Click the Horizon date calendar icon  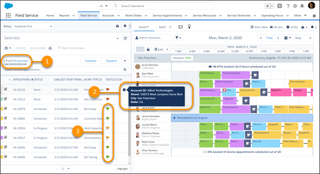tap(50, 48)
